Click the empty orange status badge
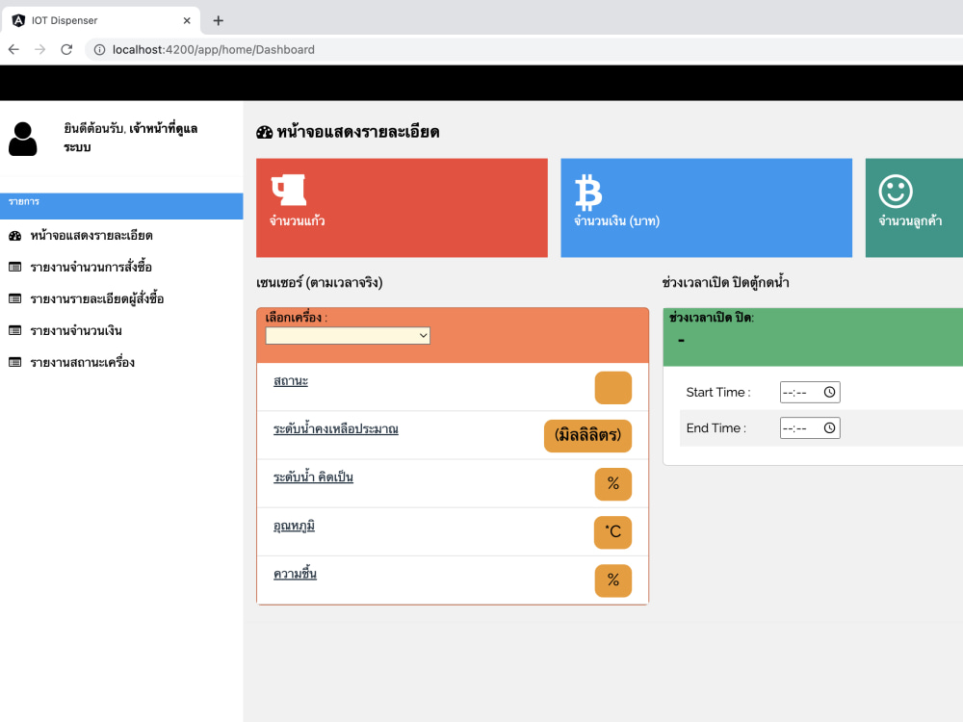The width and height of the screenshot is (963, 722). [x=612, y=388]
